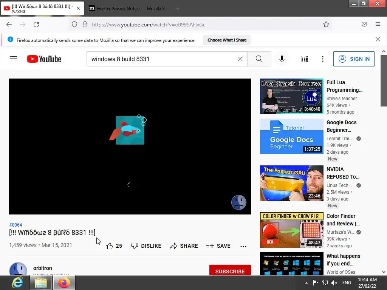Click the Steve's teacher channel name
The width and height of the screenshot is (387, 290).
tap(342, 99)
